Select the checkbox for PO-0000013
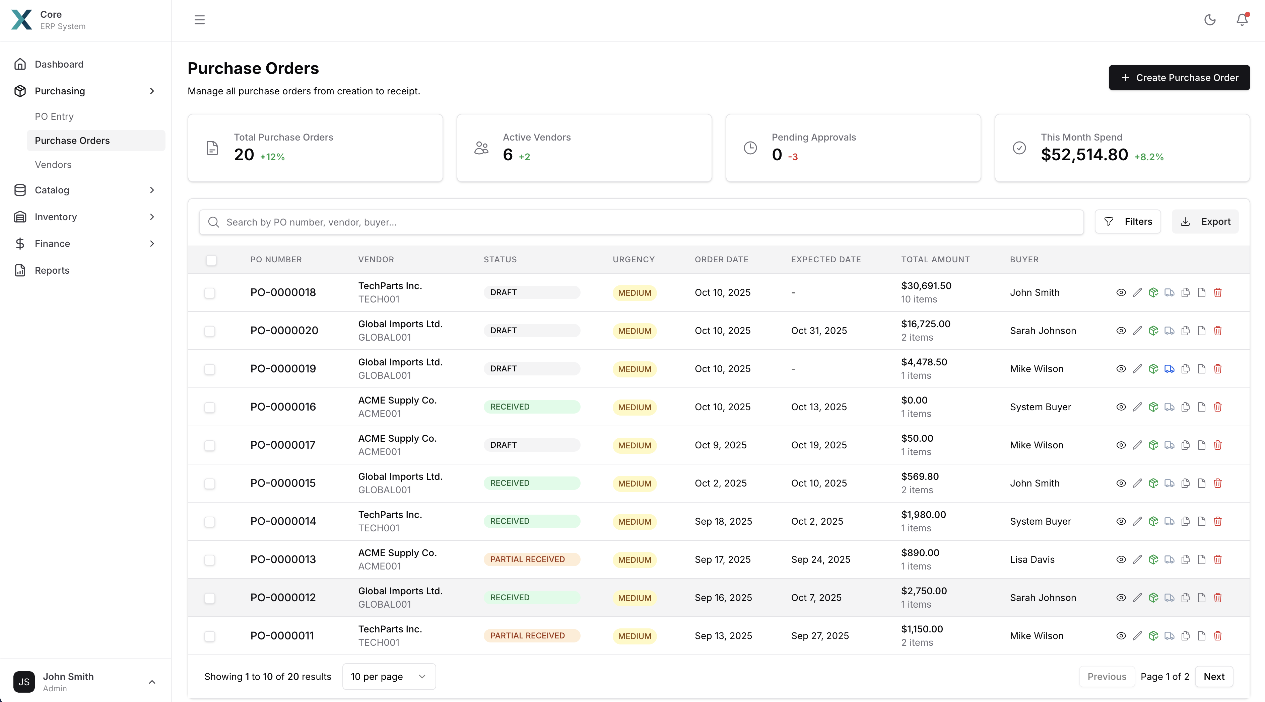Image resolution: width=1265 pixels, height=702 pixels. [210, 560]
